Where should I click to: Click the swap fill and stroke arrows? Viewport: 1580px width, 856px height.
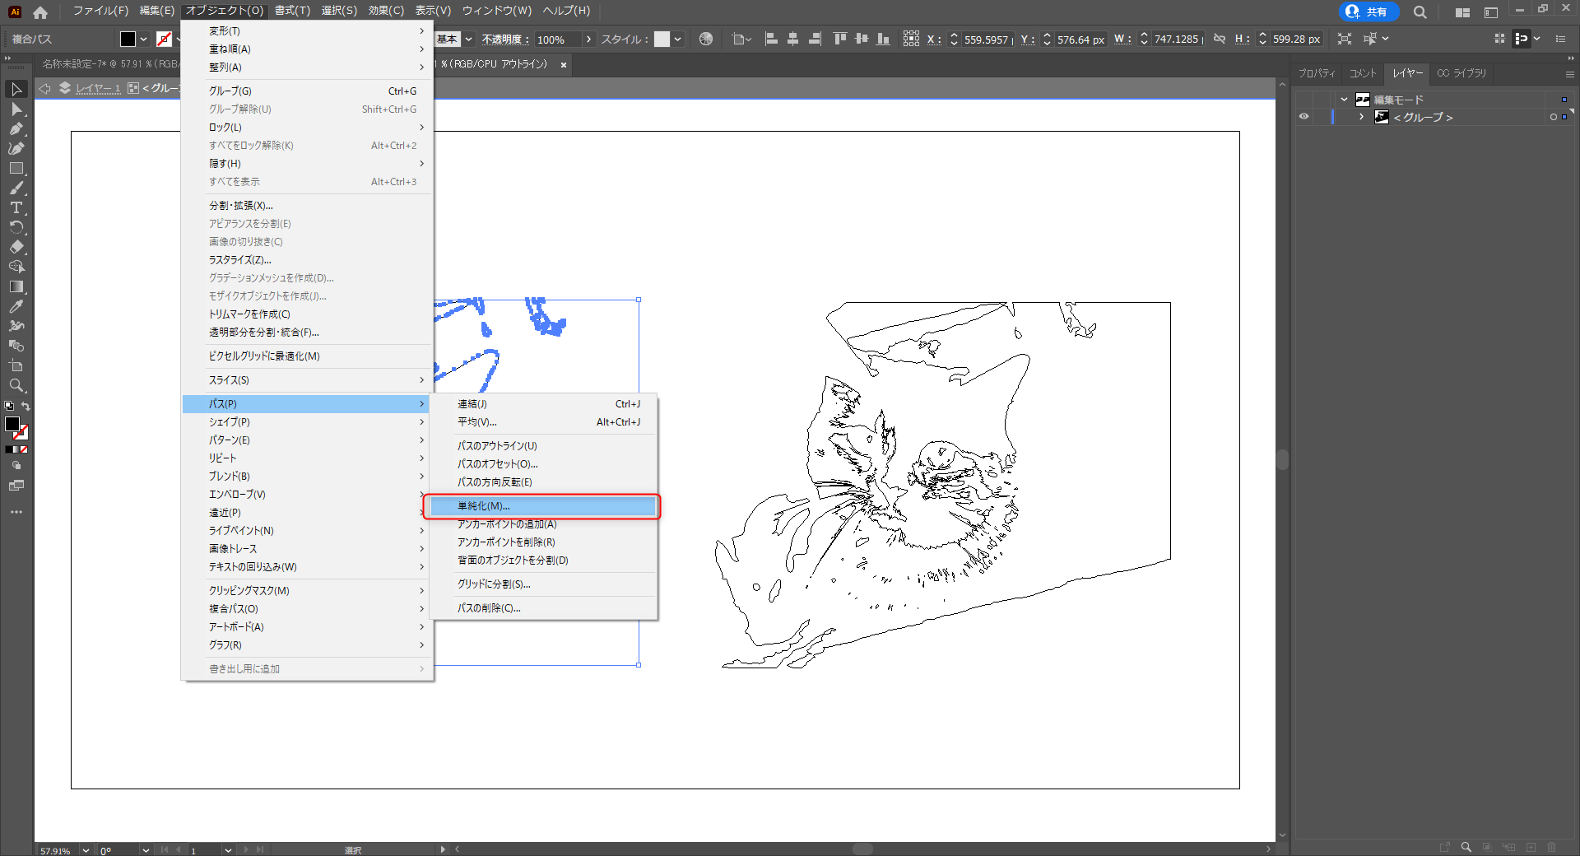coord(26,407)
